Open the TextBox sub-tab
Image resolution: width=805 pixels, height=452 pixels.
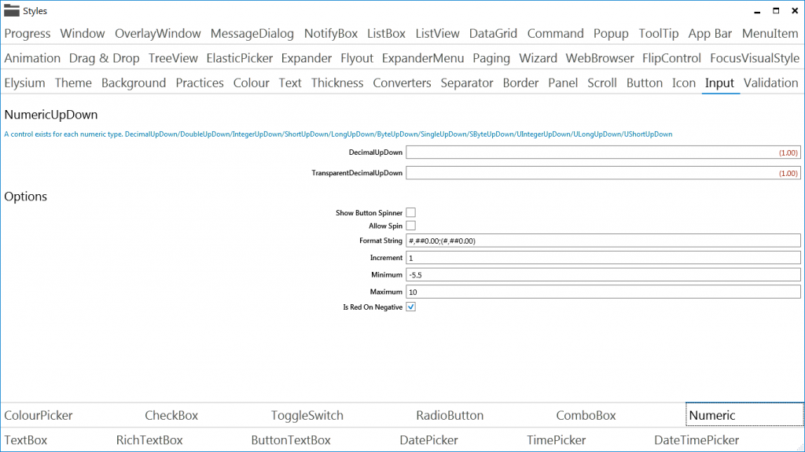click(x=26, y=440)
